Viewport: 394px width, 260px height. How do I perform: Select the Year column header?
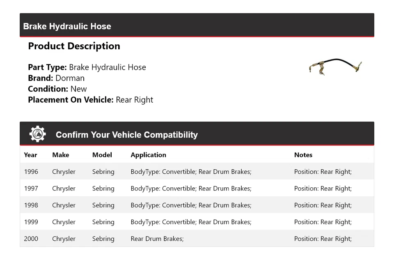click(30, 155)
